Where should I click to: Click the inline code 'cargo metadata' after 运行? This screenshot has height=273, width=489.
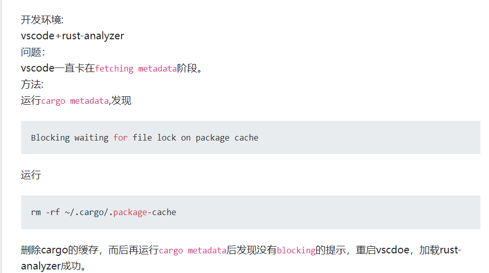75,101
